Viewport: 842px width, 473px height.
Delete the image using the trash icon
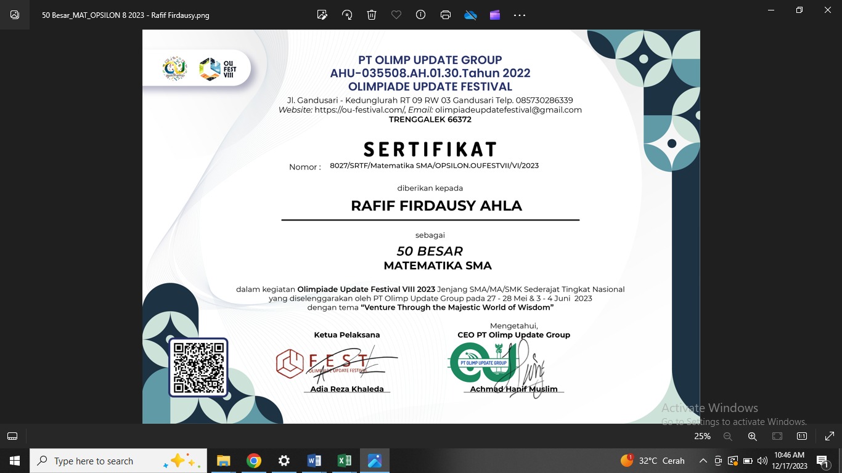point(372,15)
